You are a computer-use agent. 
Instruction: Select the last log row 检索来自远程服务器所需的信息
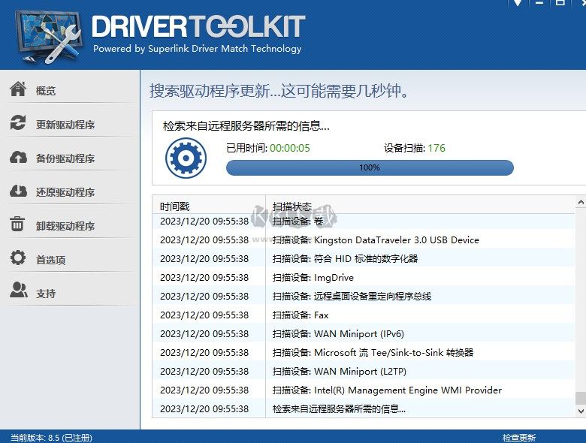pyautogui.click(x=364, y=408)
